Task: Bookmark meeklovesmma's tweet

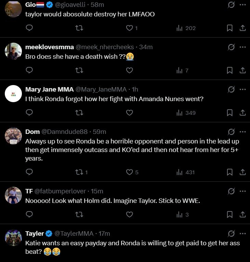Action: (230, 70)
